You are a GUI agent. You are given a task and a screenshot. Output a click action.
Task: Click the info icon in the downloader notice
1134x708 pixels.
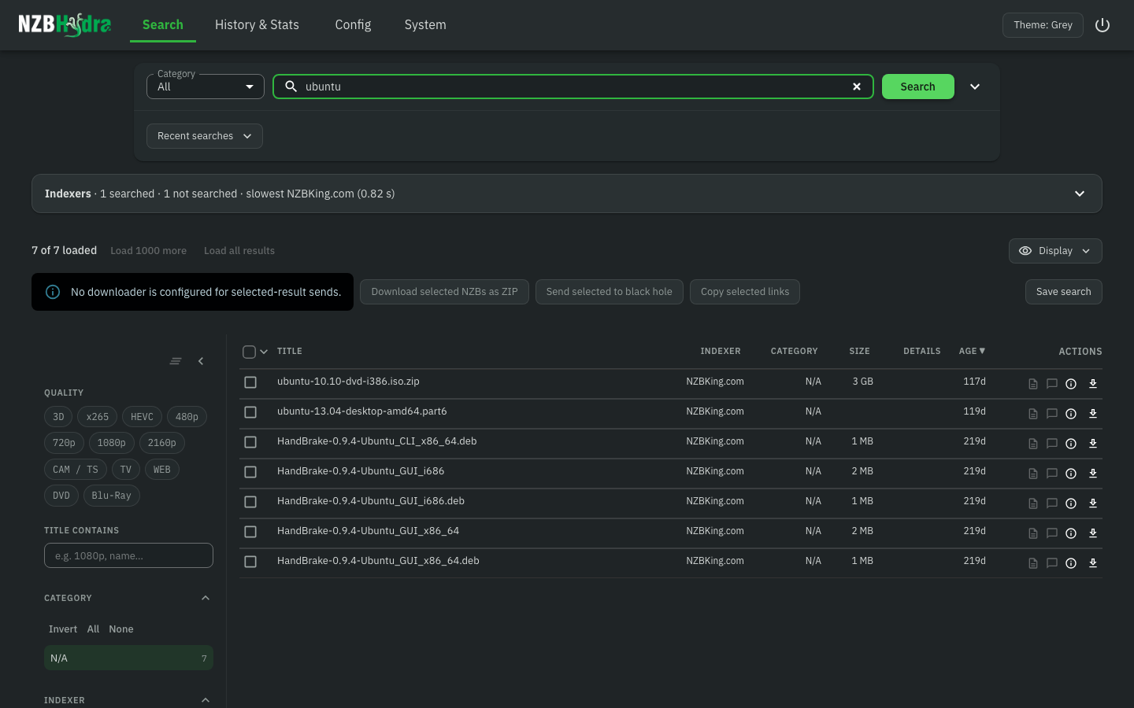[x=53, y=292]
